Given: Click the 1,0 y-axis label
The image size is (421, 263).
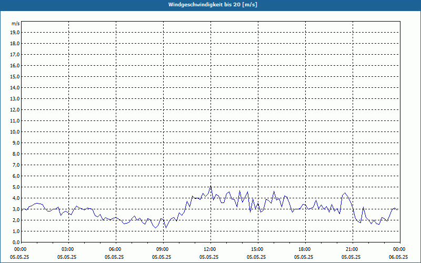Looking at the screenshot, I should (x=16, y=231).
